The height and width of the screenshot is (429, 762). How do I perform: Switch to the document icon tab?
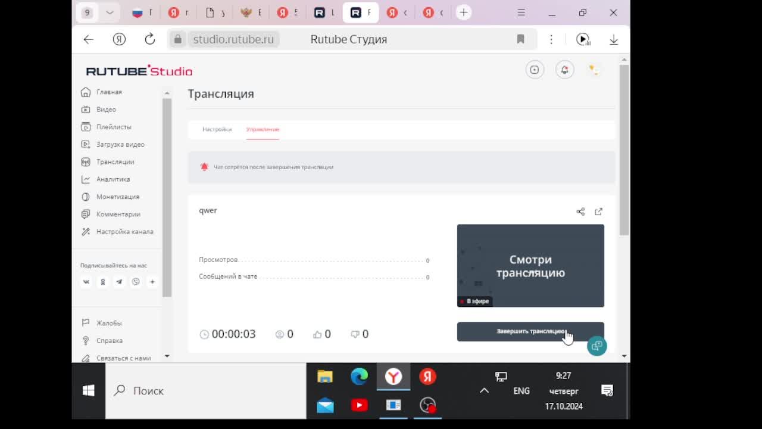point(215,13)
